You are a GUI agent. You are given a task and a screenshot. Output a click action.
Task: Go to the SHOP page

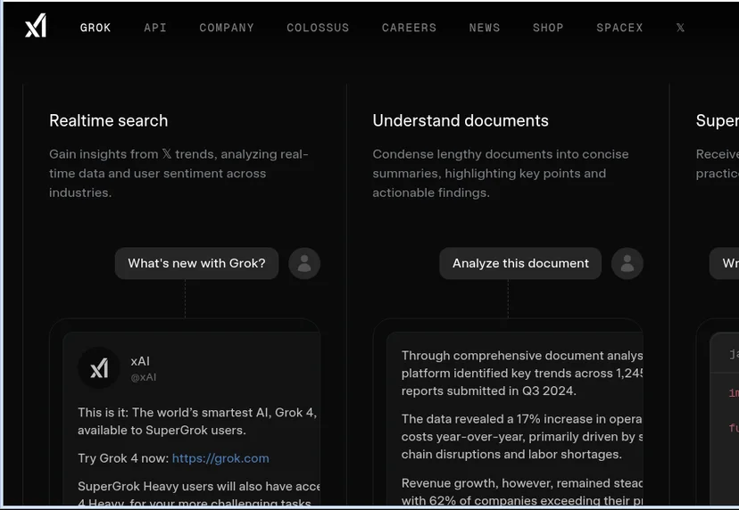coord(548,28)
